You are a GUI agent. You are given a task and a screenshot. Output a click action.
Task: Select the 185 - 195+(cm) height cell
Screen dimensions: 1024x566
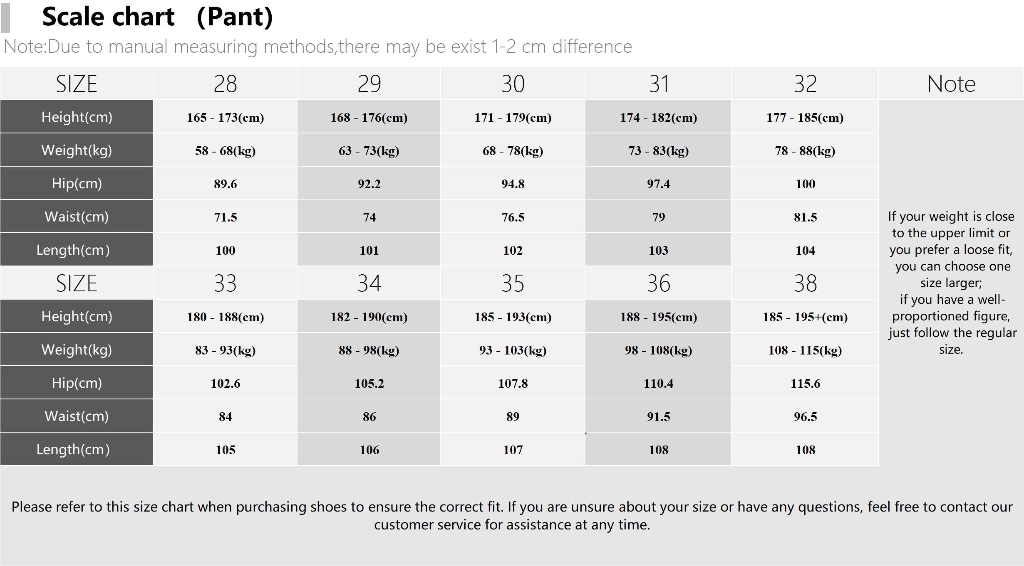click(x=805, y=317)
